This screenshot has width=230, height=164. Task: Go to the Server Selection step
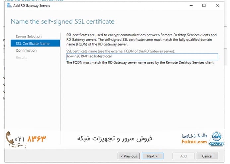(29, 37)
